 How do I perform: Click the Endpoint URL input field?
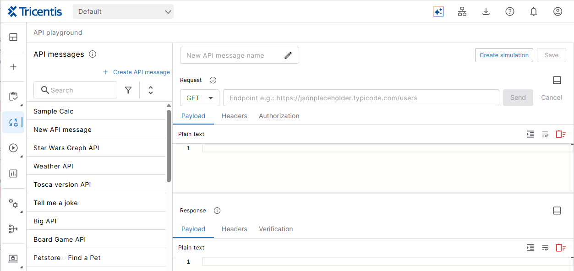tap(361, 98)
